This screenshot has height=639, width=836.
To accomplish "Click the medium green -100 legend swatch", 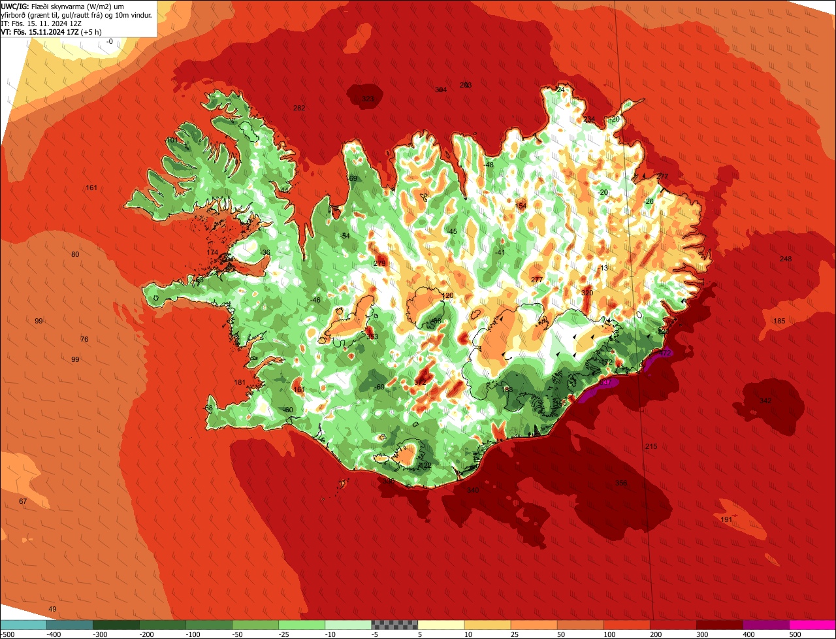I will pos(208,624).
